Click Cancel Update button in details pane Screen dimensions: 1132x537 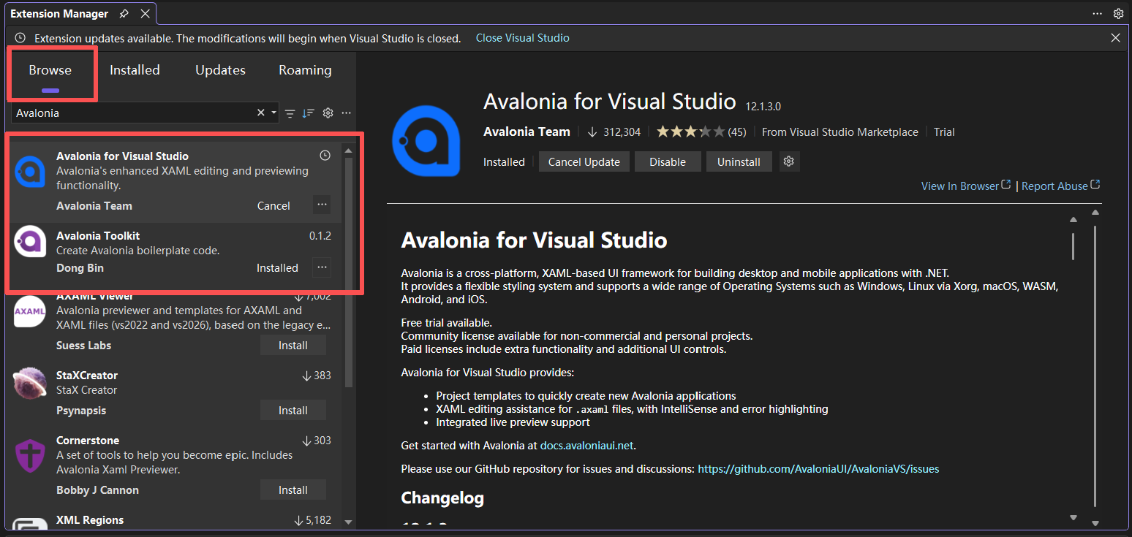(x=584, y=162)
